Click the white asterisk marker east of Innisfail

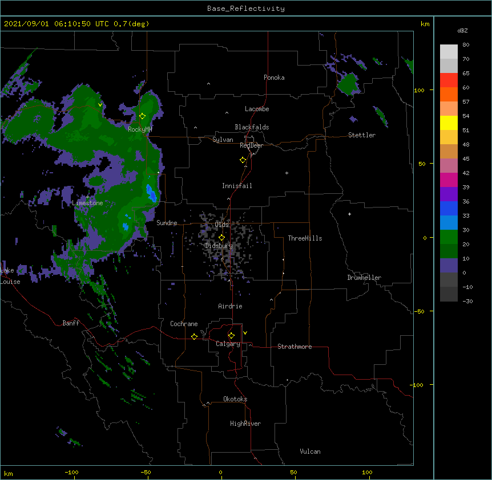coord(287,173)
